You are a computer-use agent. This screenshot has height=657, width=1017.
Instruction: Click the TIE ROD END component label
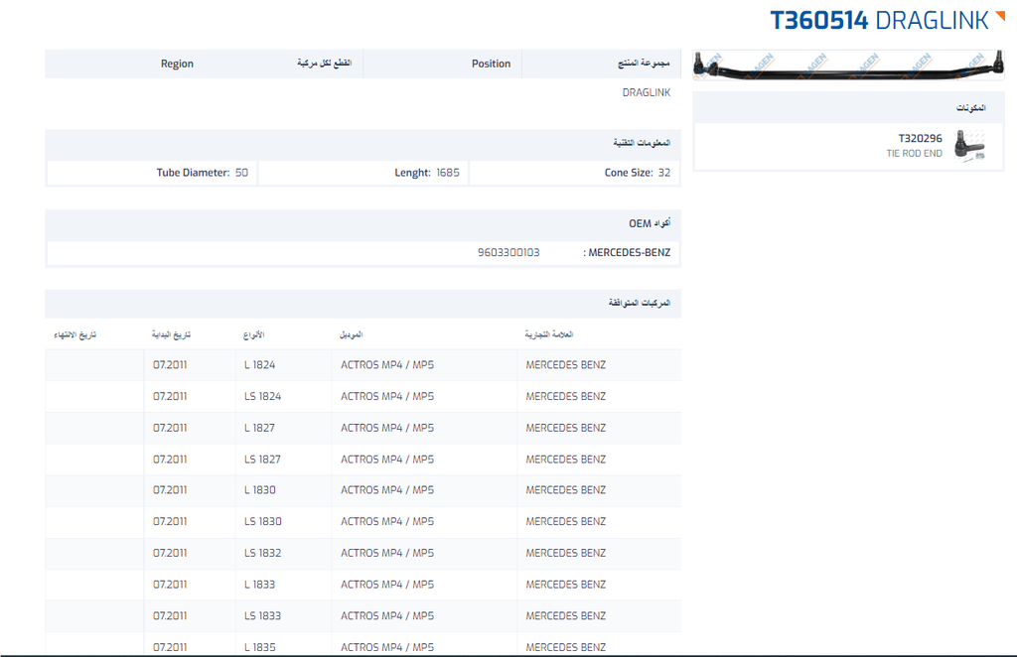[x=914, y=154]
